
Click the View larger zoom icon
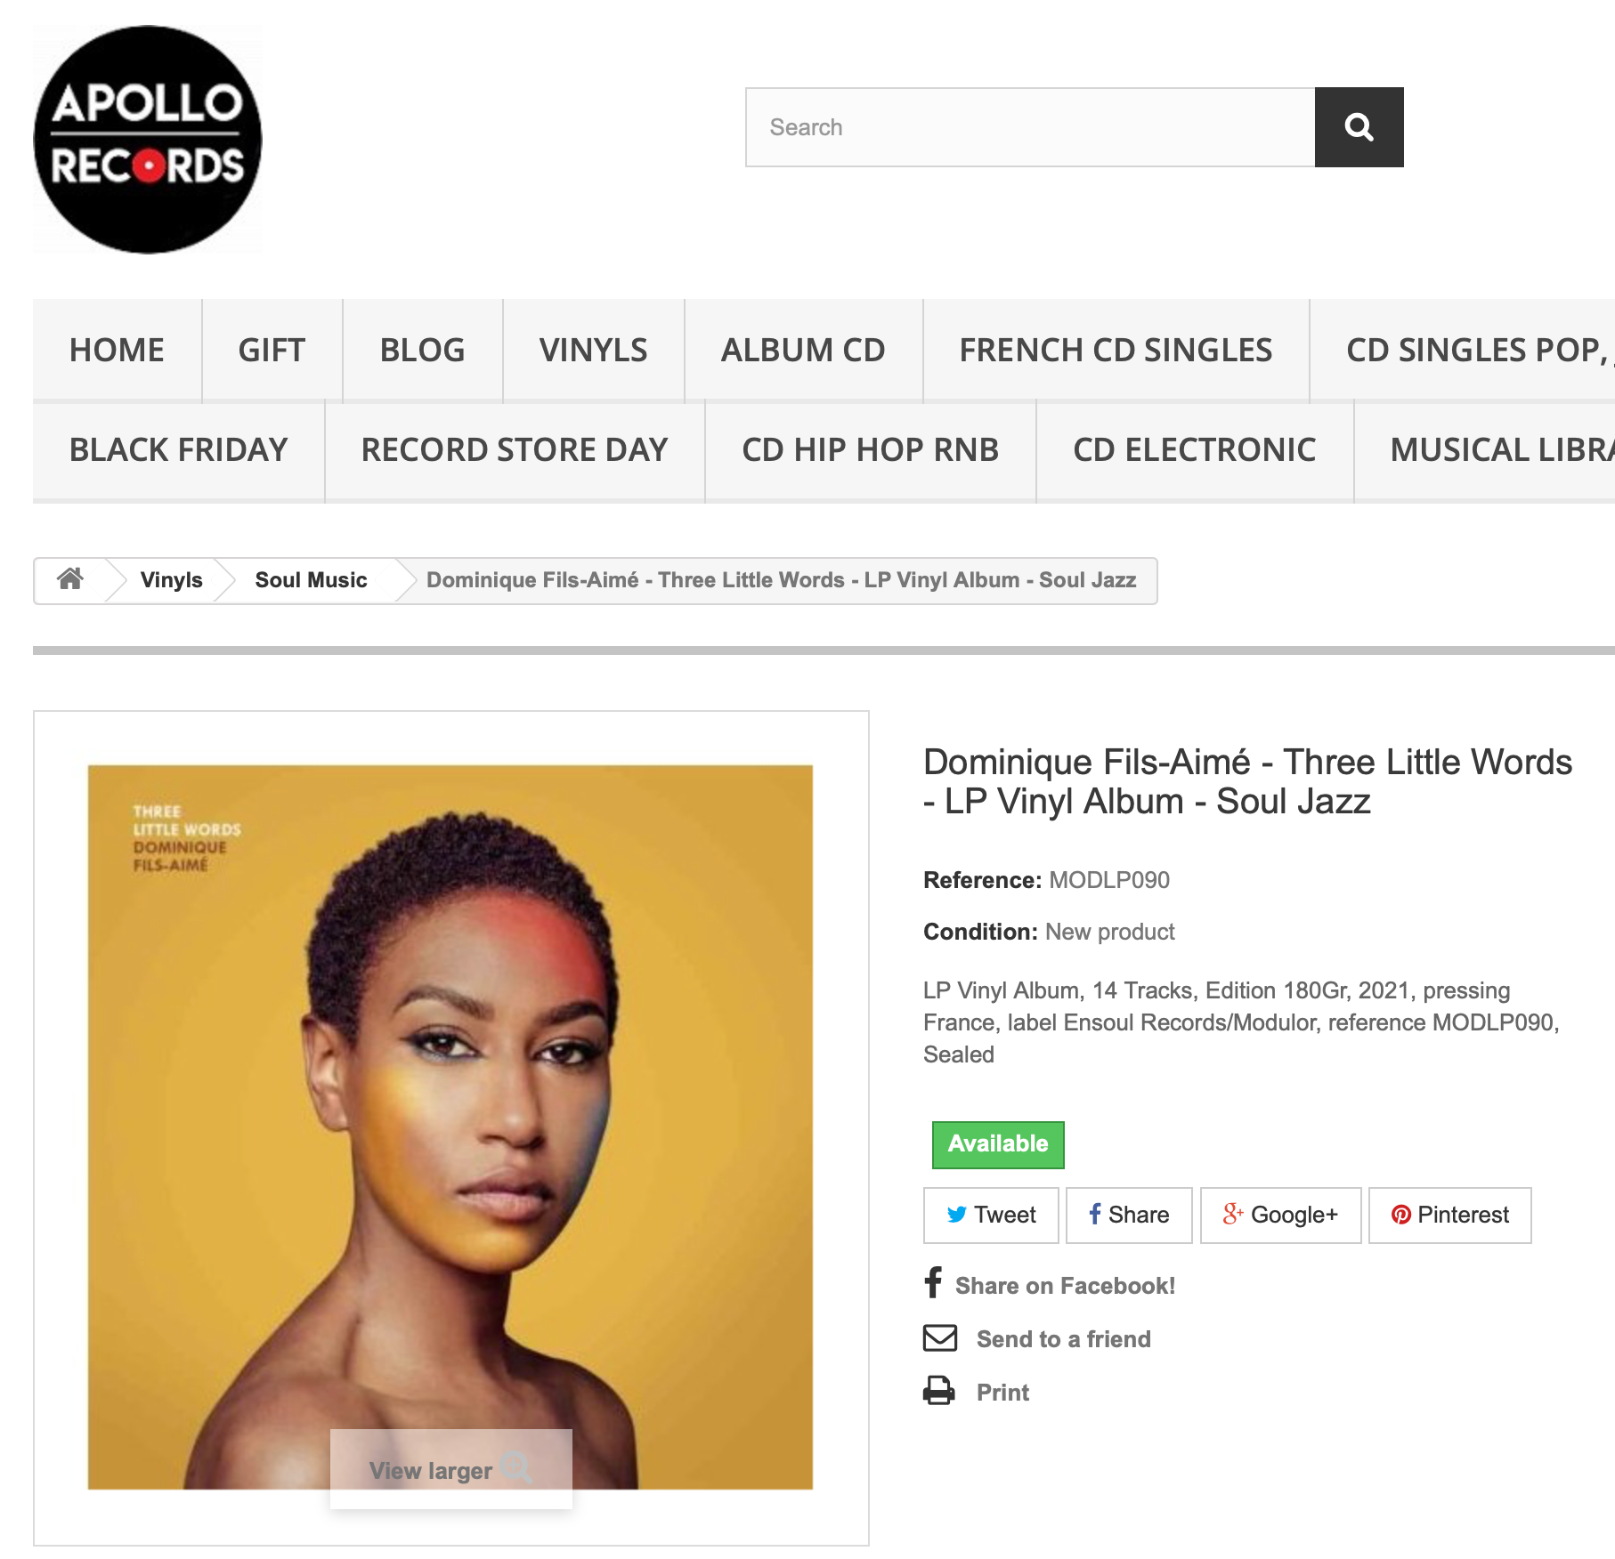tap(516, 1467)
